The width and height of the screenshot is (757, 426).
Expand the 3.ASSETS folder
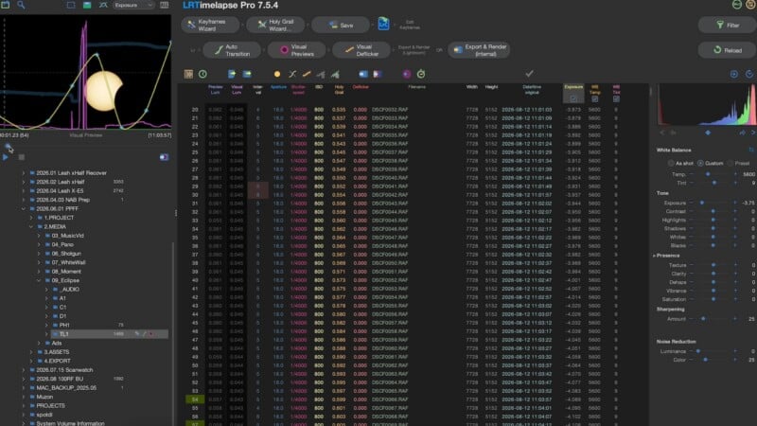[31, 352]
